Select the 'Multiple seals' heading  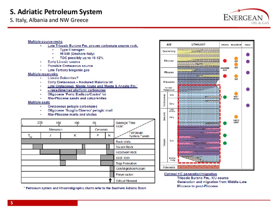39,102
